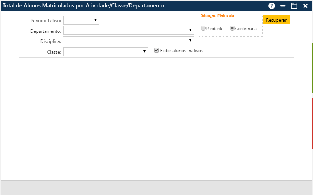The height and width of the screenshot is (195, 313).
Task: Open the Departamento dropdown arrow
Action: pos(190,30)
